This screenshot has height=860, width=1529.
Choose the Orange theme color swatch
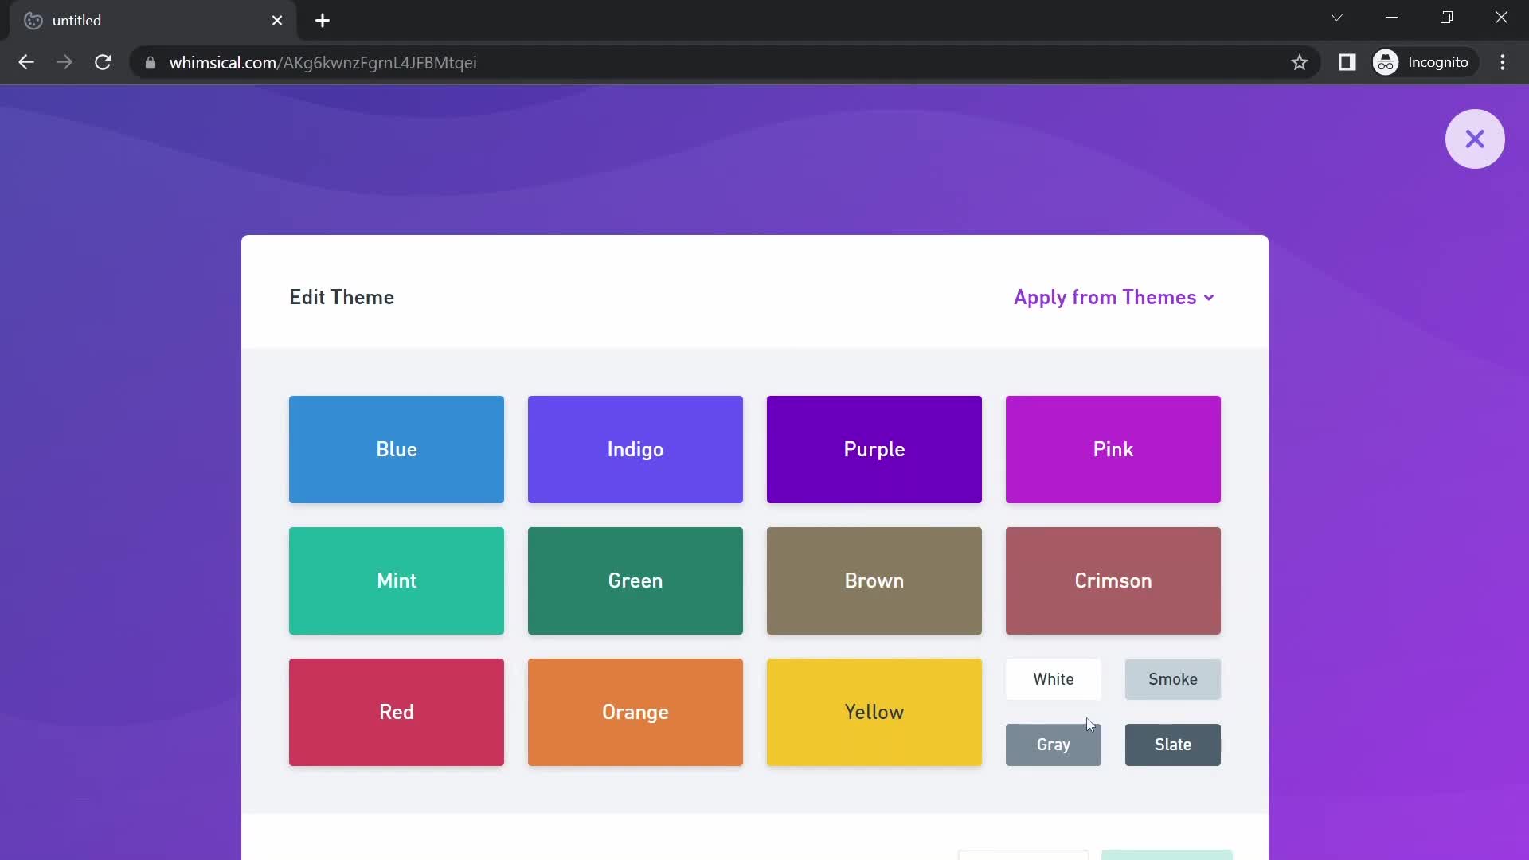[635, 712]
